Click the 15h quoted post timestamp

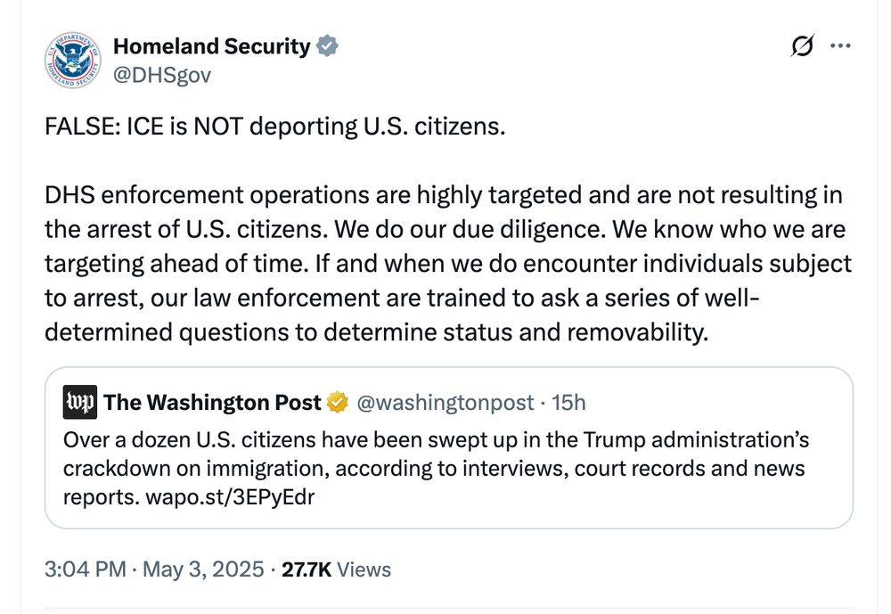click(x=568, y=403)
